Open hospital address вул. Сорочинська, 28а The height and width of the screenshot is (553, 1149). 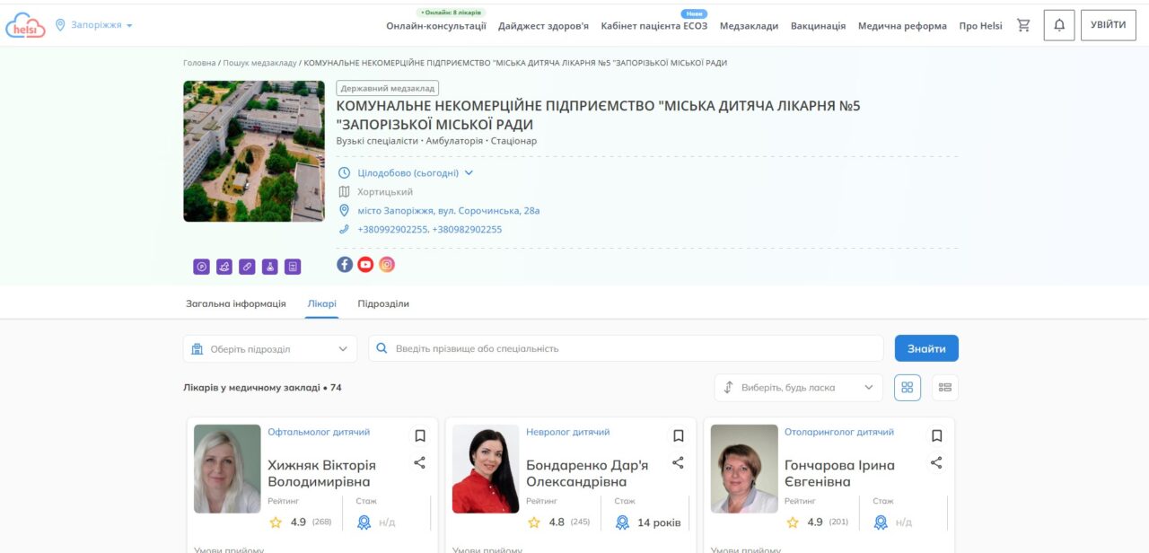(x=449, y=211)
